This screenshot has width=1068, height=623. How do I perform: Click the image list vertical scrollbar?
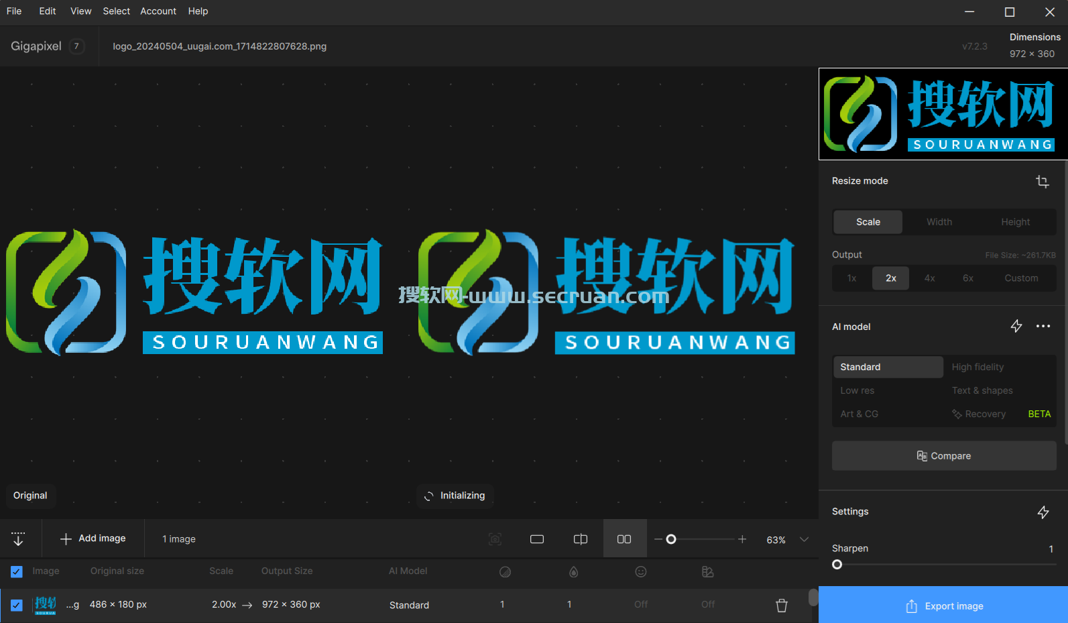pyautogui.click(x=813, y=597)
